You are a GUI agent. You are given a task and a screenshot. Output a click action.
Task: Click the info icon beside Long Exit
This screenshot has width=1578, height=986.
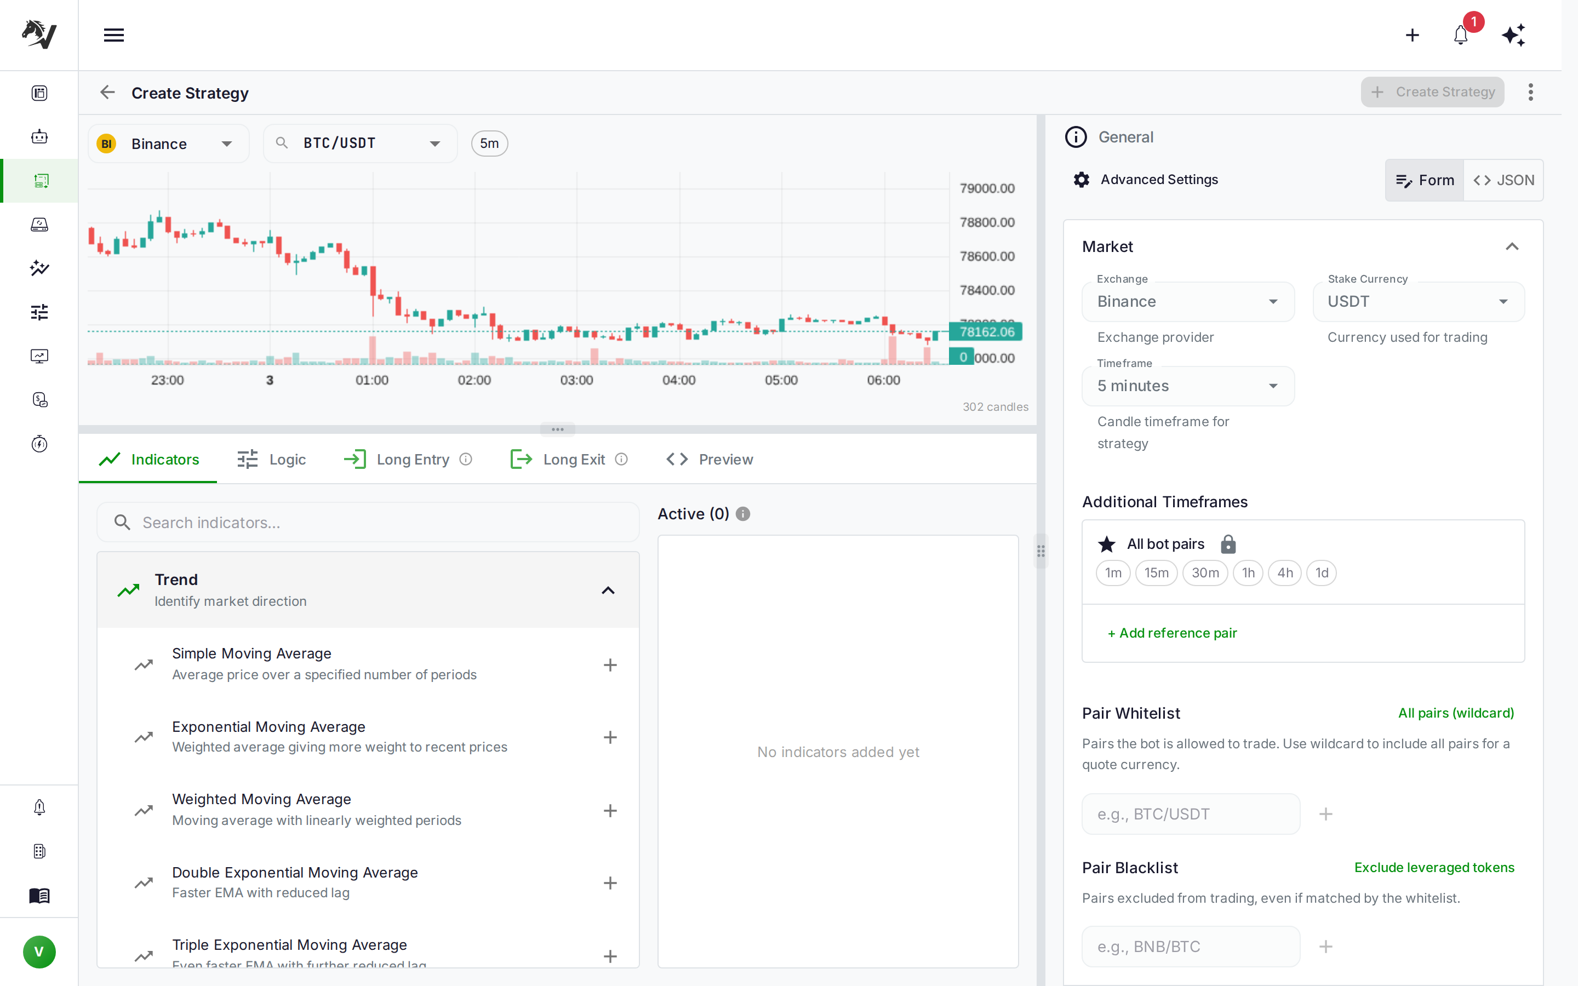pos(621,459)
